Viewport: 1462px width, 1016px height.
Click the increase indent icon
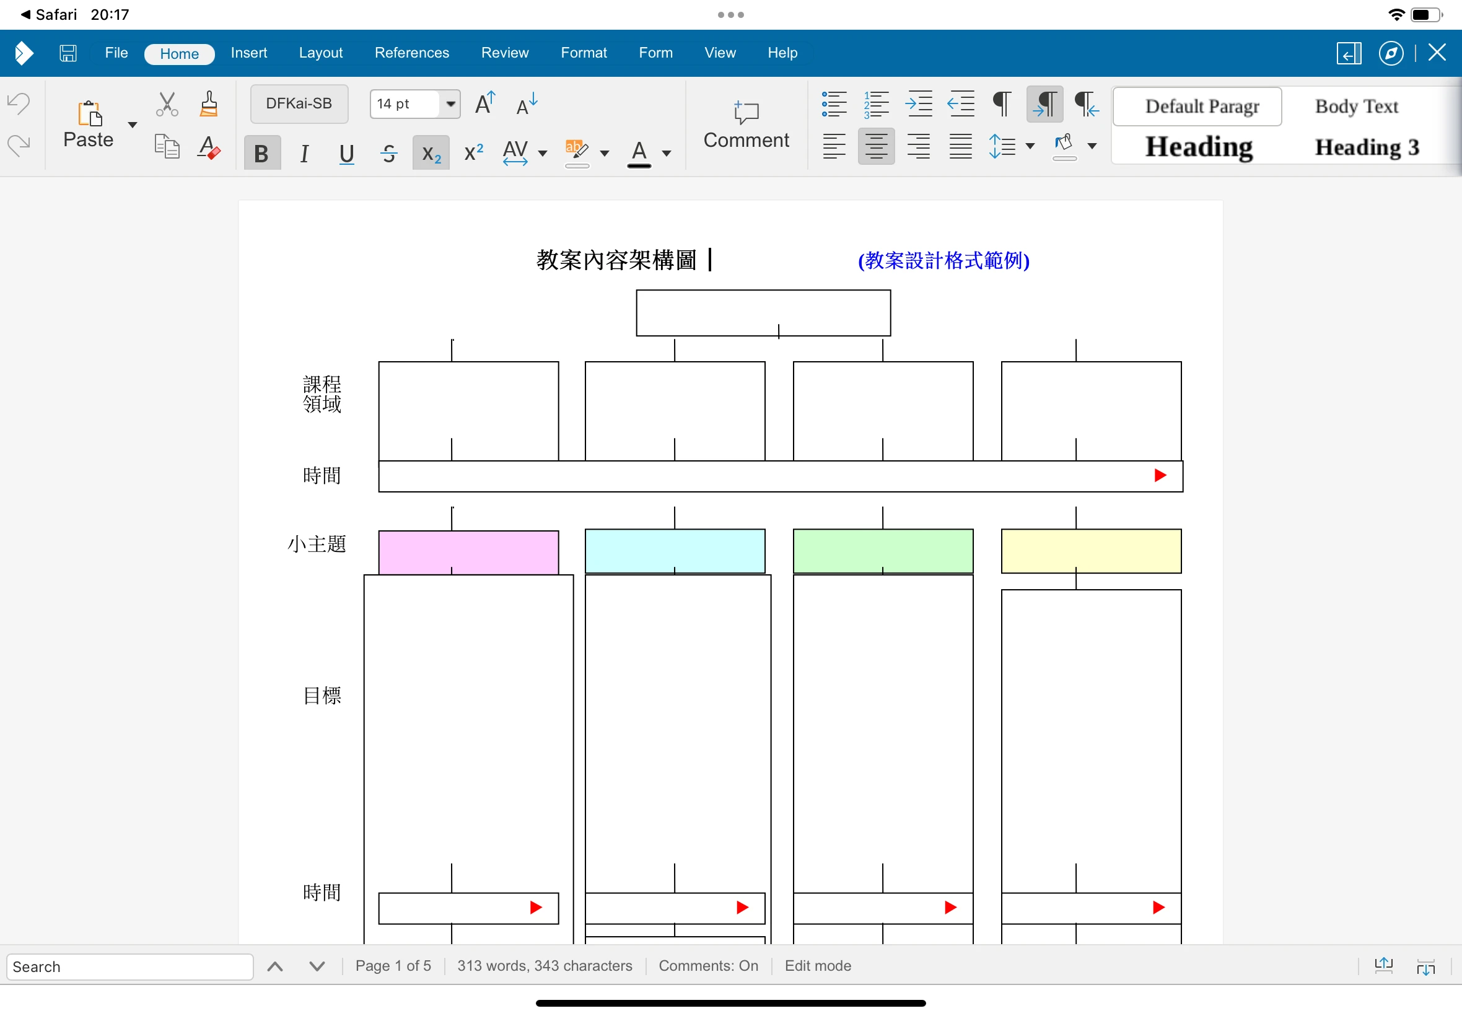919,103
